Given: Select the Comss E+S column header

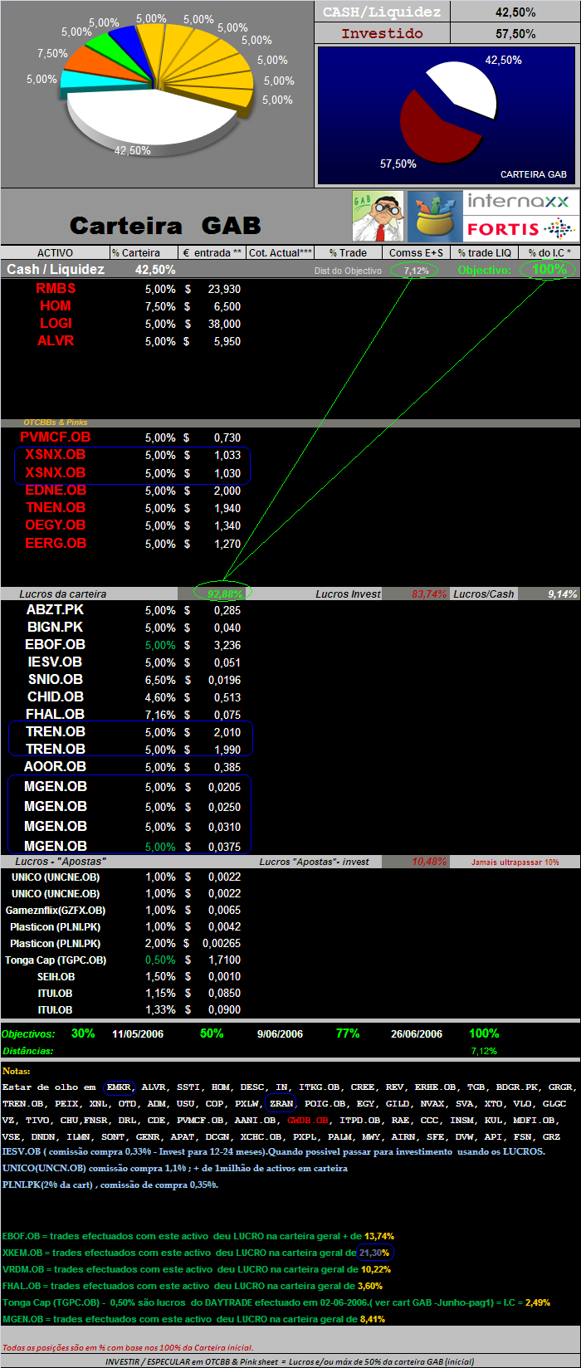Looking at the screenshot, I should [416, 252].
